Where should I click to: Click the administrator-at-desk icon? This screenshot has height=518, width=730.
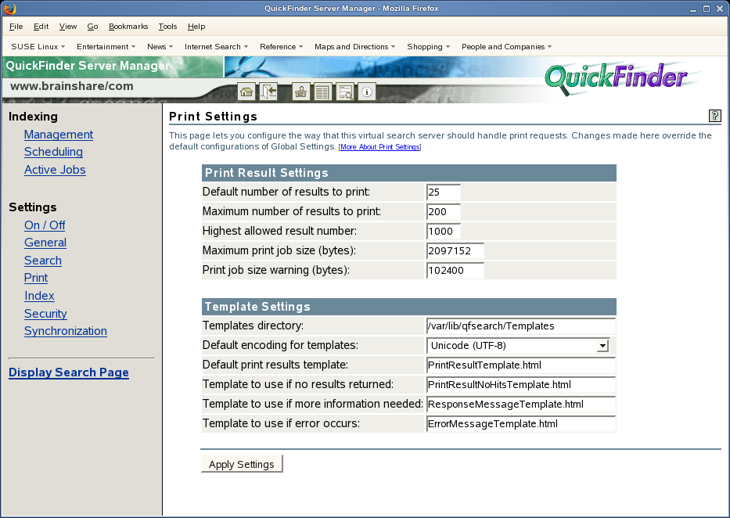[x=300, y=92]
